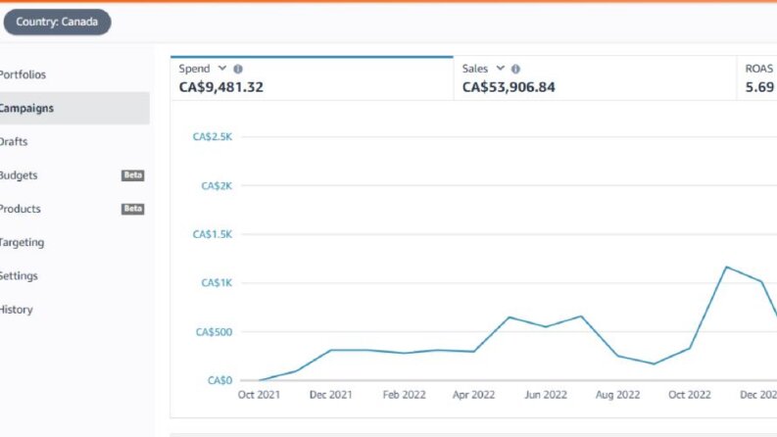
Task: Open Portfolios in the sidebar
Action: click(x=23, y=74)
